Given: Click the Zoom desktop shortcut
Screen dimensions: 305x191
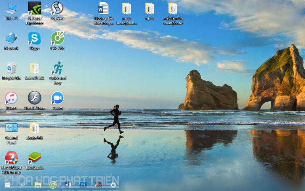Looking at the screenshot, I should coord(58,98).
